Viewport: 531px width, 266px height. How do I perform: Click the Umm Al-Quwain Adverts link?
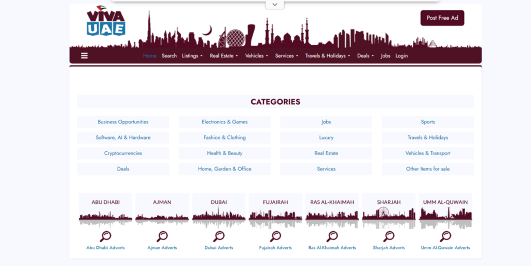click(445, 248)
